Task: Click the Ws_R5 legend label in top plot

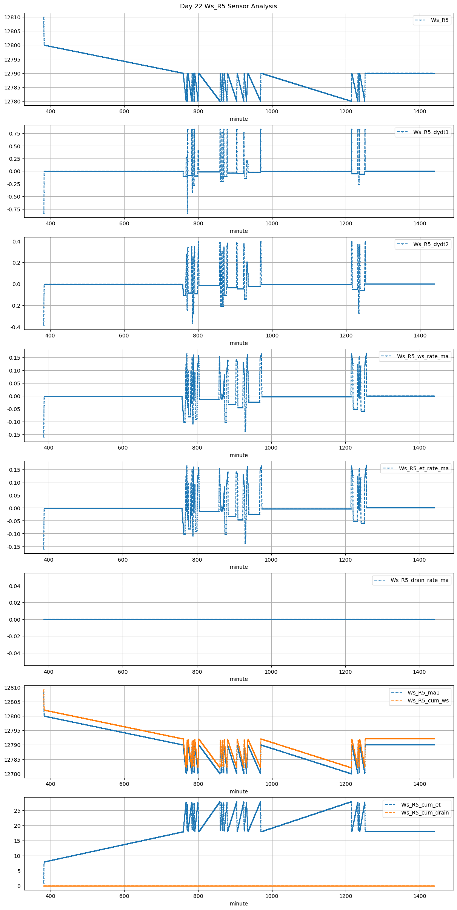Action: point(440,20)
